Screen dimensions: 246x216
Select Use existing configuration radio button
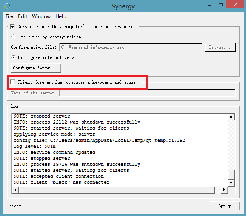click(14, 37)
